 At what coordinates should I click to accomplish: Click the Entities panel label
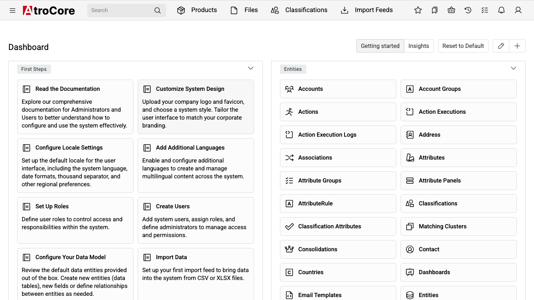click(293, 69)
